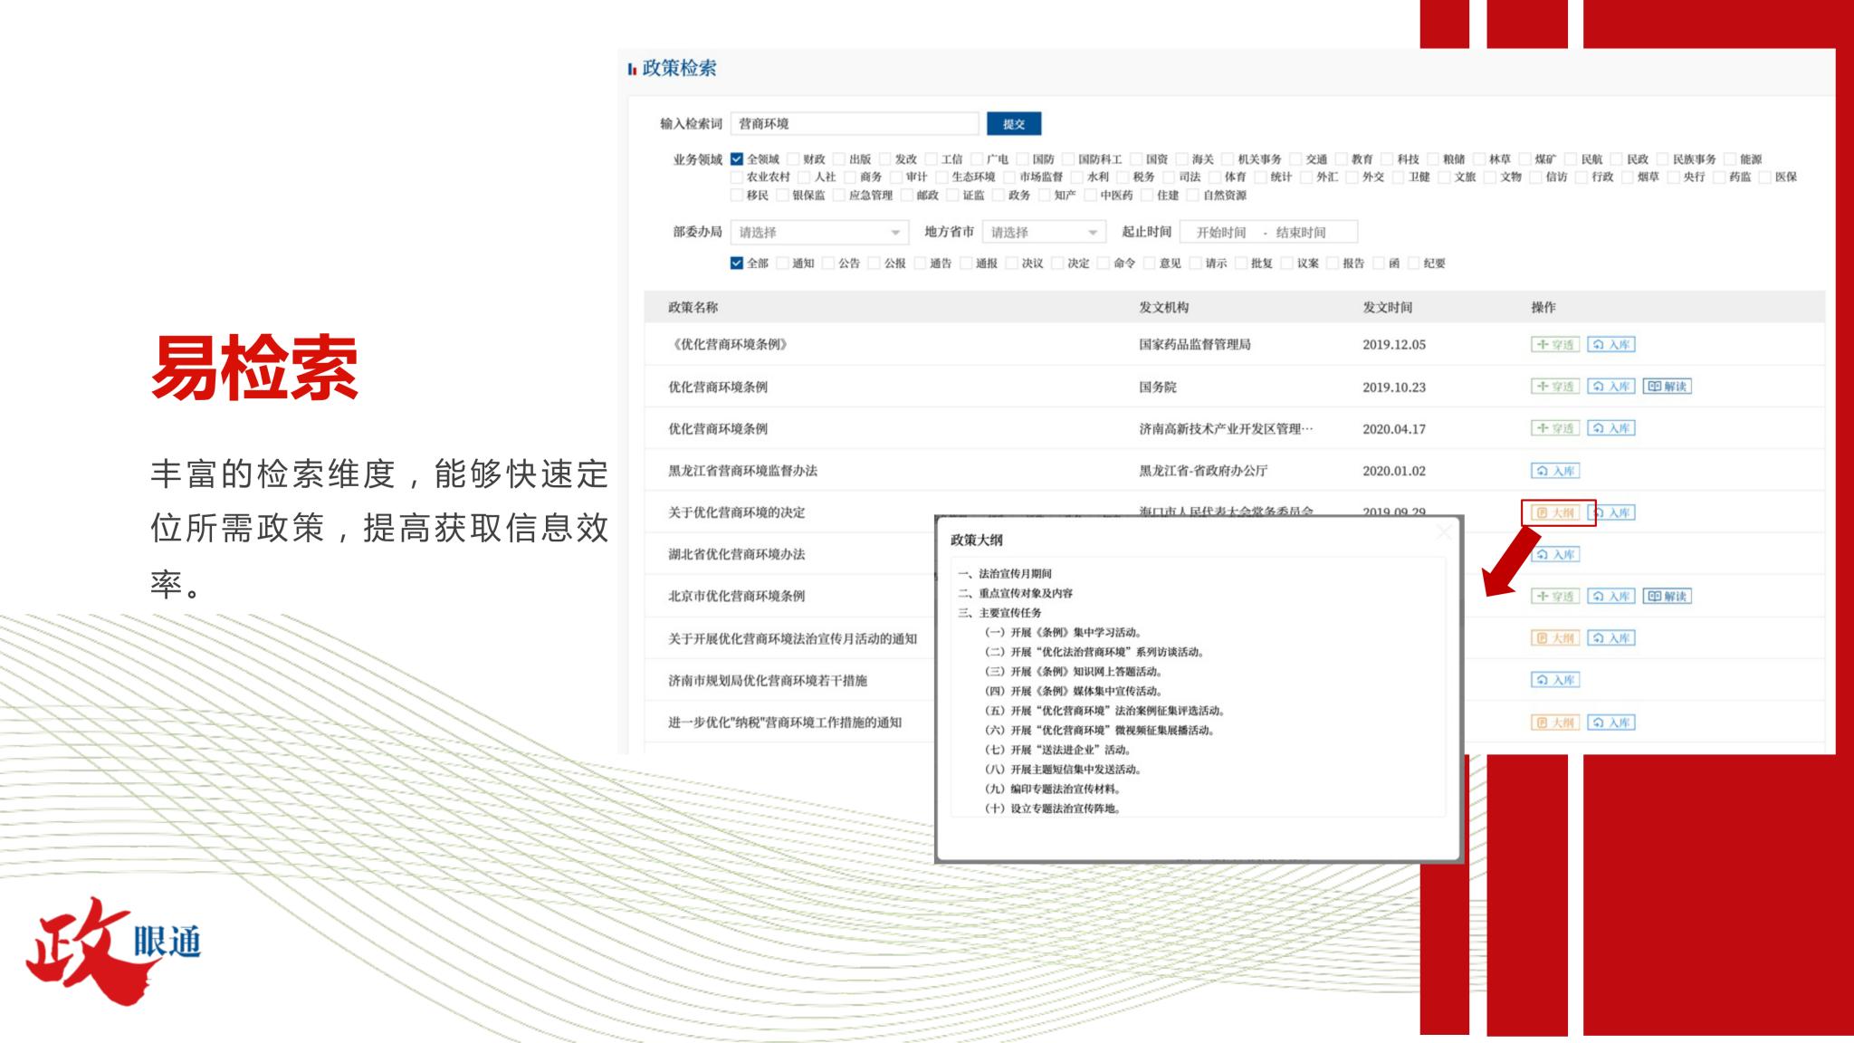Expand the 部委办局 dropdown
This screenshot has height=1043, width=1854.
[x=818, y=233]
